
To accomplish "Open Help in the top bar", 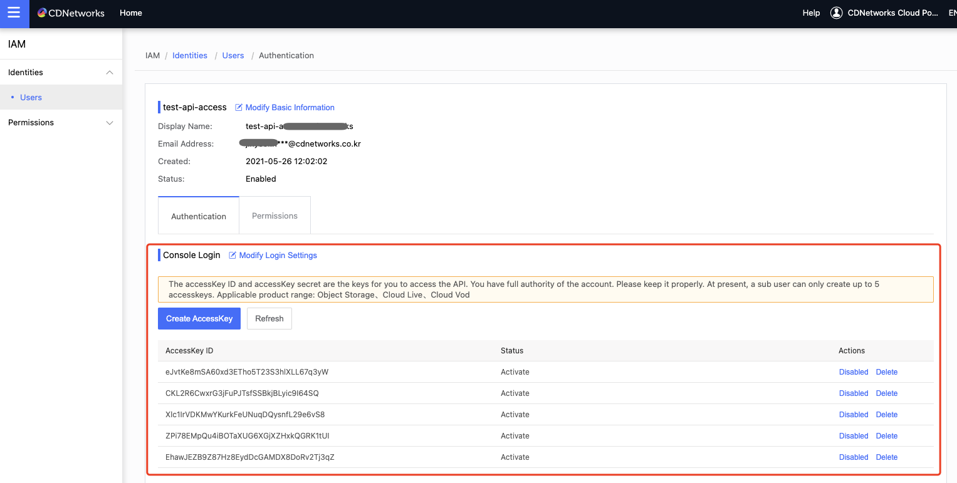I will pos(811,13).
